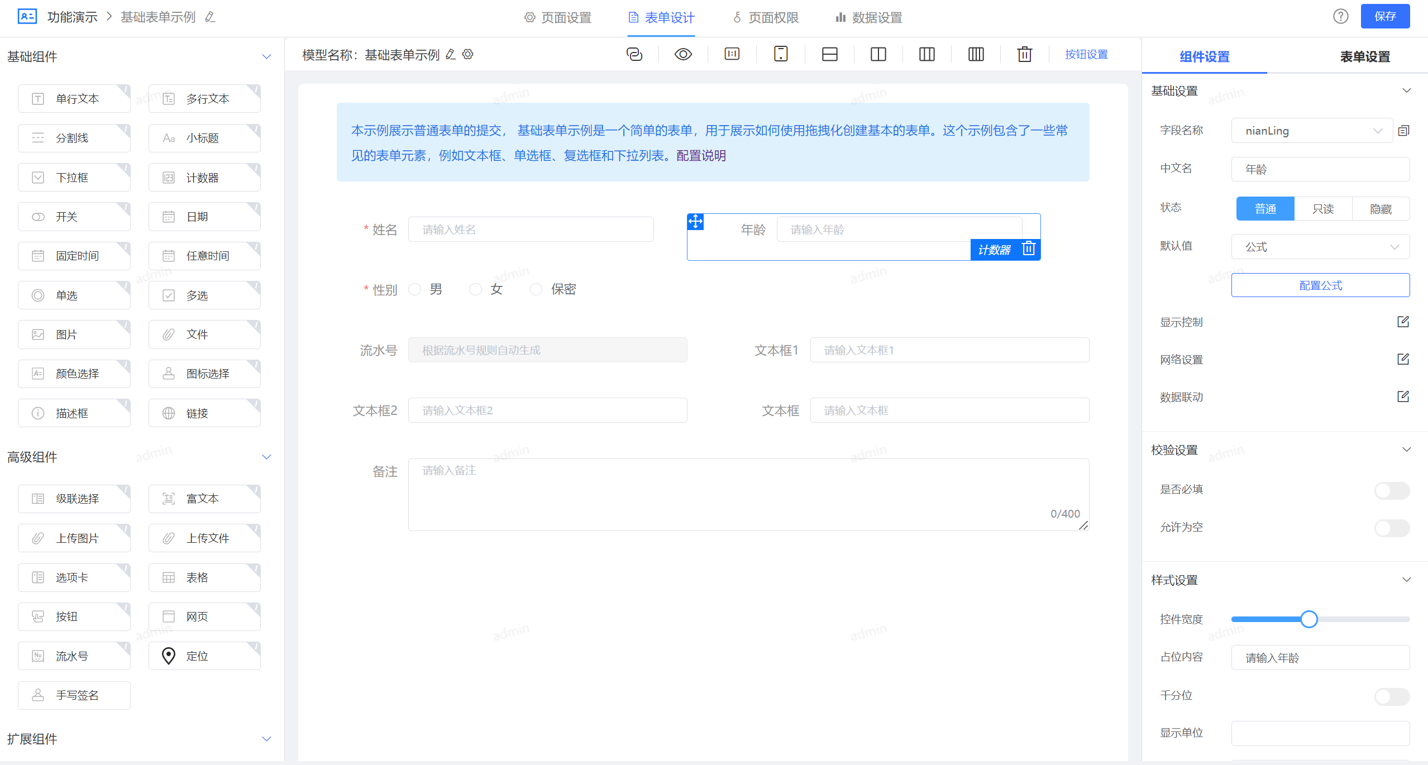
Task: Open the 表单设置 tab
Action: [1365, 56]
